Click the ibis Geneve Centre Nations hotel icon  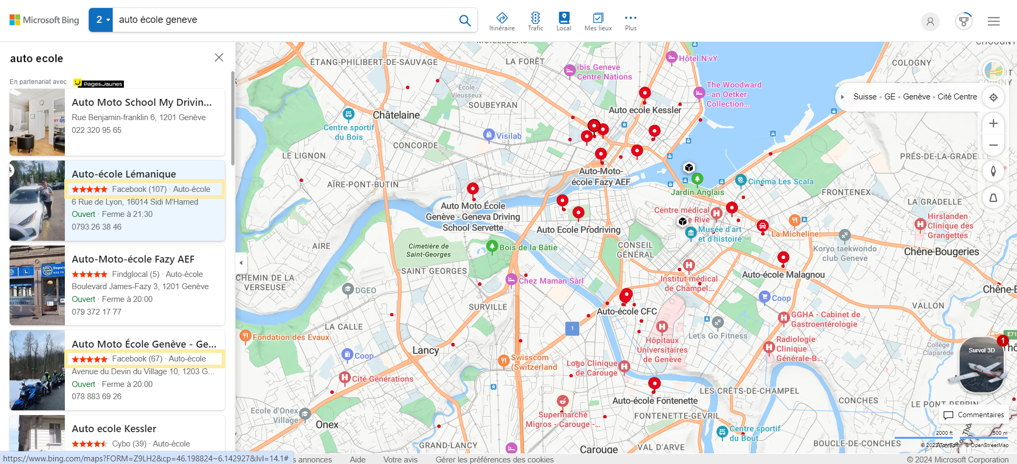click(570, 70)
